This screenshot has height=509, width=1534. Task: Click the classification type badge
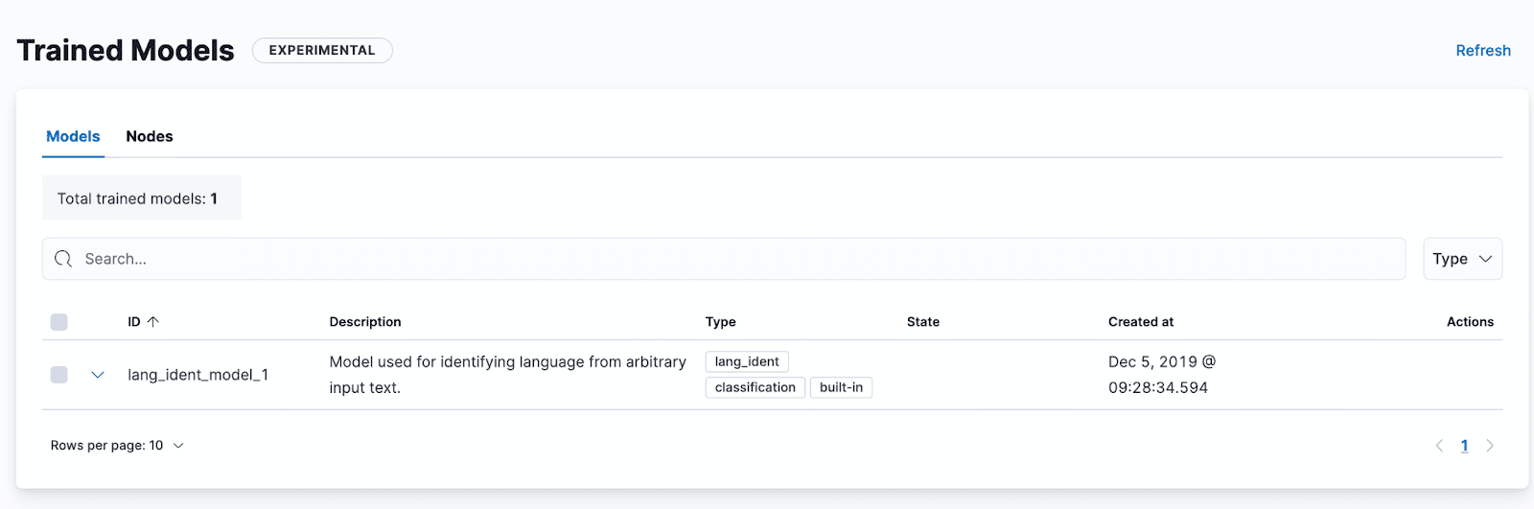point(755,387)
